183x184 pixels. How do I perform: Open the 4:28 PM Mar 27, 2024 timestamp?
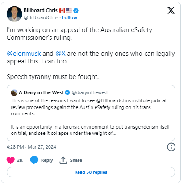(x=31, y=147)
